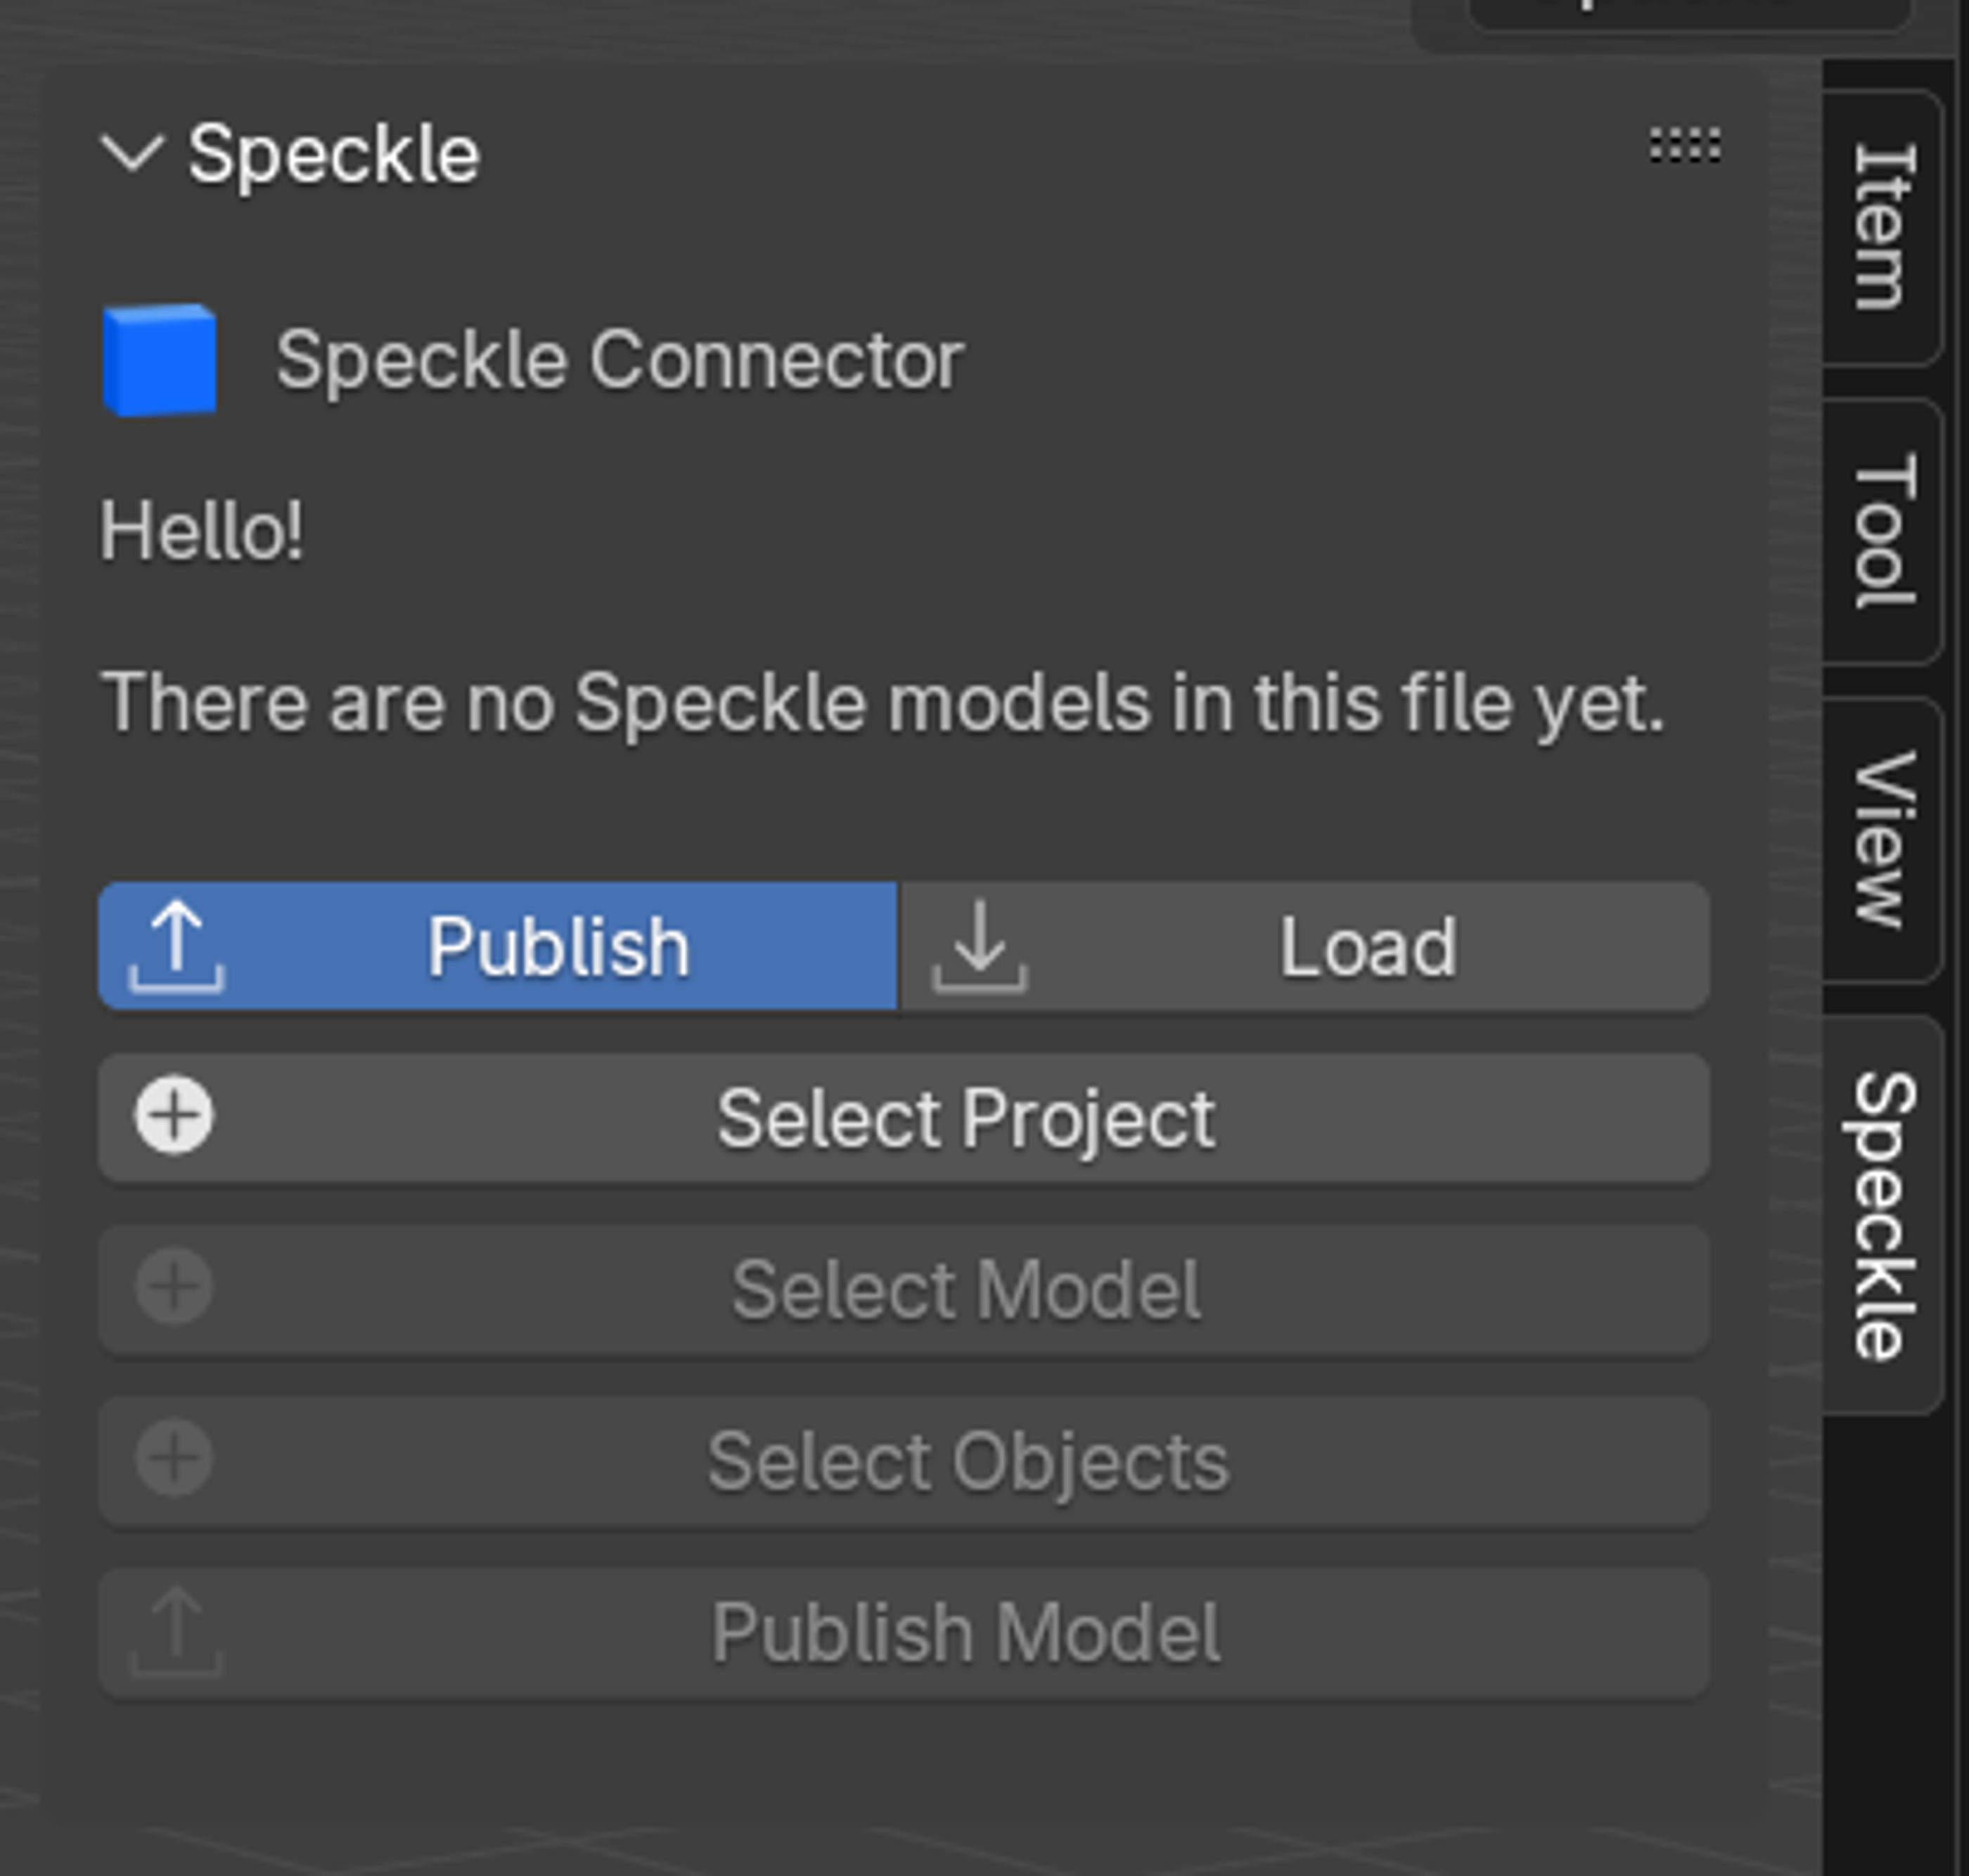
Task: Collapse the Speckle panel chevron
Action: pos(132,154)
